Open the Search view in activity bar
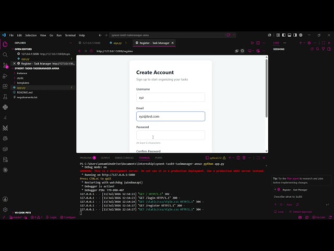Screen dimensions: 334x251 click(5, 54)
